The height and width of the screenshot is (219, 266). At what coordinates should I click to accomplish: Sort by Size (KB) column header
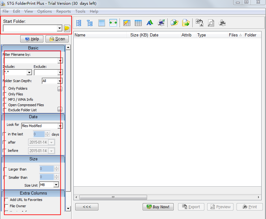[x=138, y=35]
